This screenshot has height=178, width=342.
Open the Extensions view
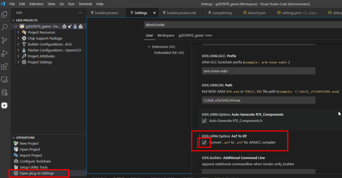click(x=4, y=66)
